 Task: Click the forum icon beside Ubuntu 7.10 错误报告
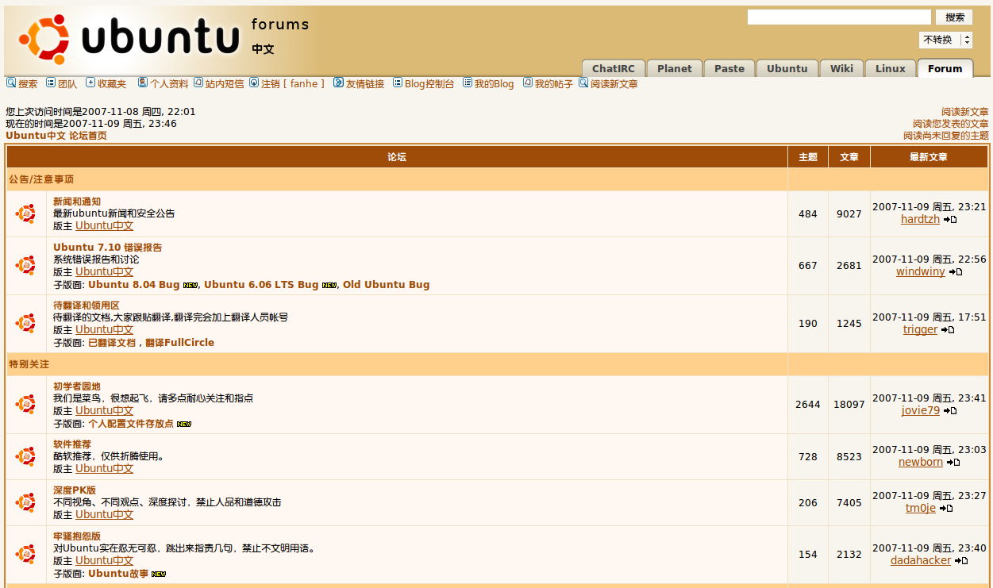point(25,266)
